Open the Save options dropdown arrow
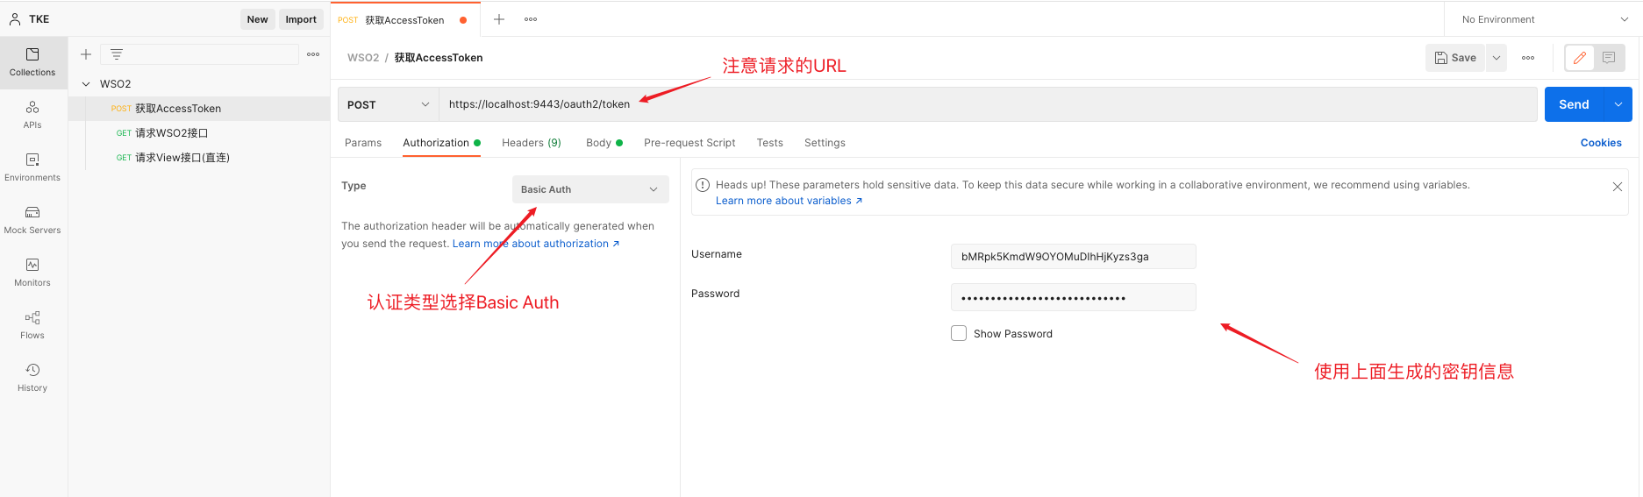 (x=1497, y=58)
